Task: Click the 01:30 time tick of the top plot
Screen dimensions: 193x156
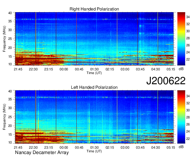Action: pyautogui.click(x=95, y=69)
